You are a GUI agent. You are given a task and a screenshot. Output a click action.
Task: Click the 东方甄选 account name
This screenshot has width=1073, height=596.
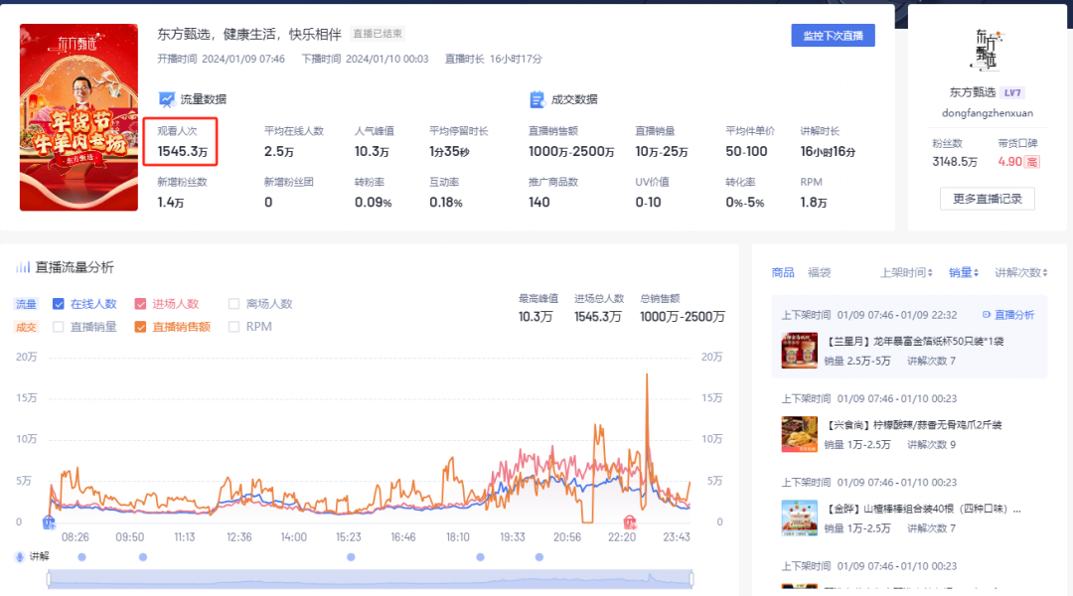pyautogui.click(x=972, y=93)
